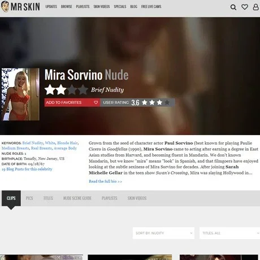Click heart icon on Add to Favorites
This screenshot has width=260, height=260.
(x=96, y=102)
